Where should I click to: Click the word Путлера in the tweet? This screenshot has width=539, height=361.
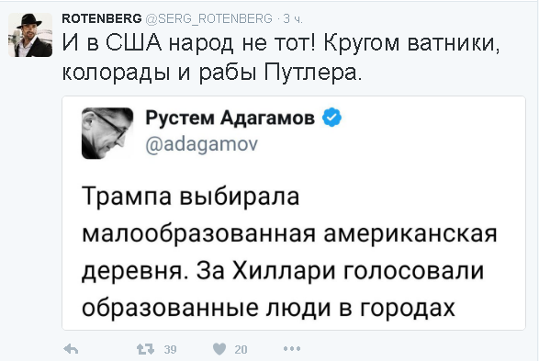(313, 73)
